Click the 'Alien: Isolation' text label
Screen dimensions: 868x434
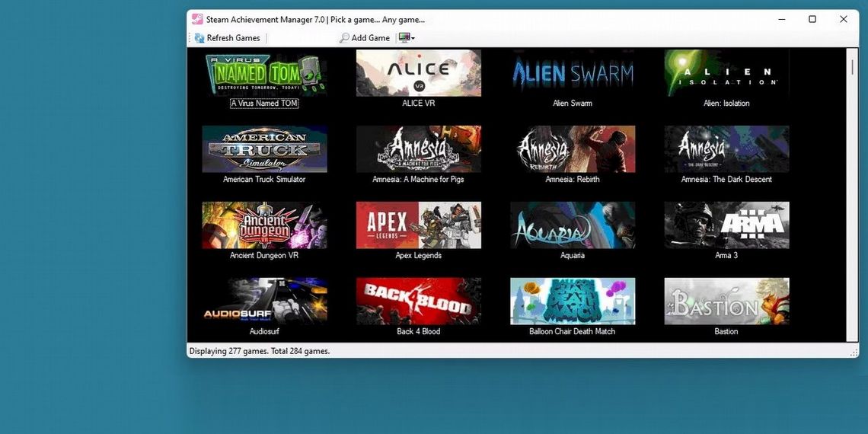pyautogui.click(x=727, y=103)
